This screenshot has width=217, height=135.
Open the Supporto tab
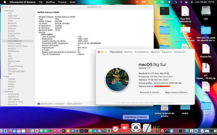(167, 52)
